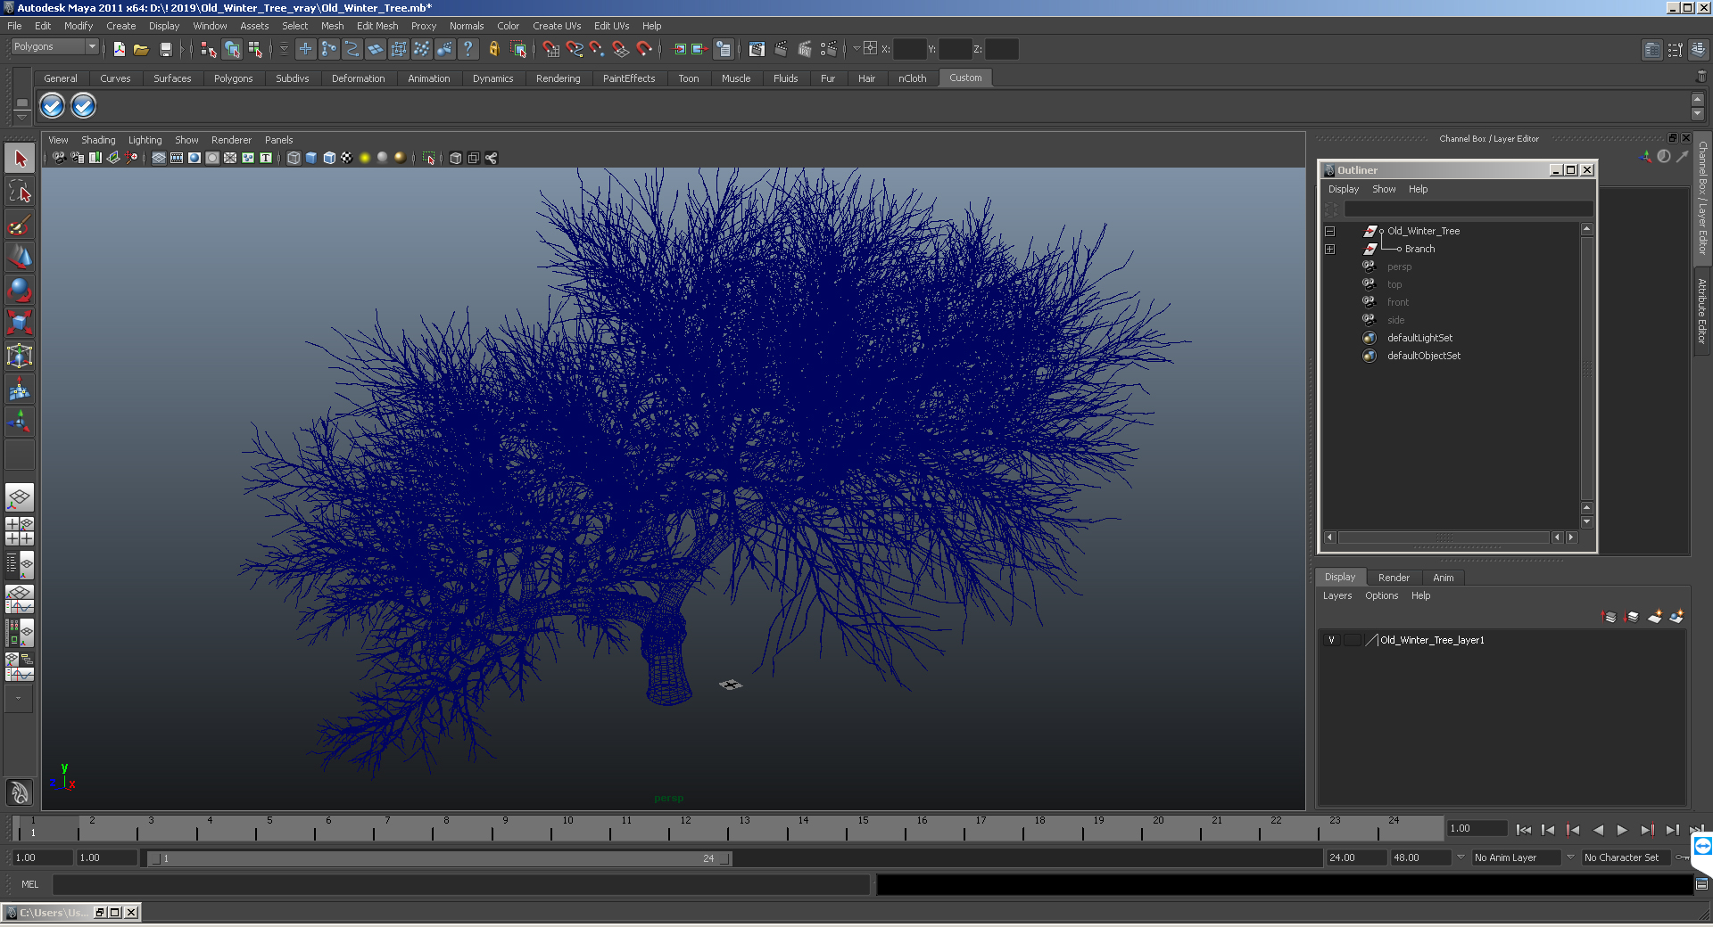This screenshot has height=927, width=1713.
Task: Move selected layer up icon
Action: point(1610,616)
